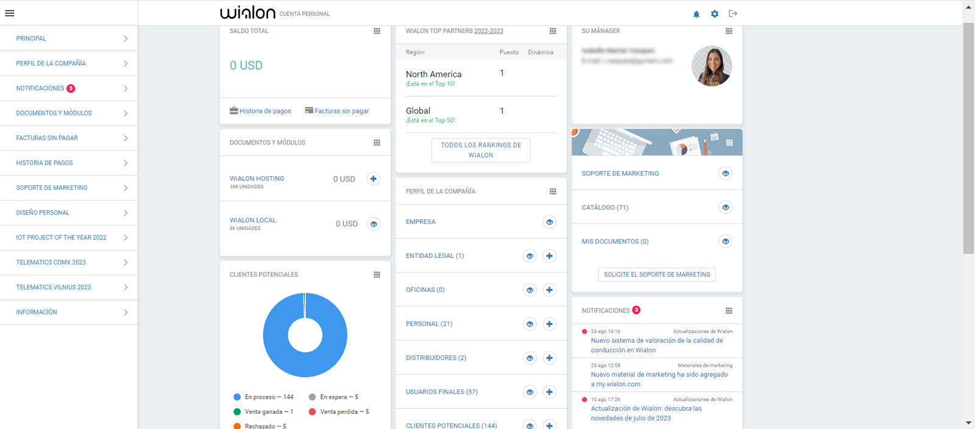View Mis Documentos (0) with eye icon
The image size is (975, 429).
(725, 241)
